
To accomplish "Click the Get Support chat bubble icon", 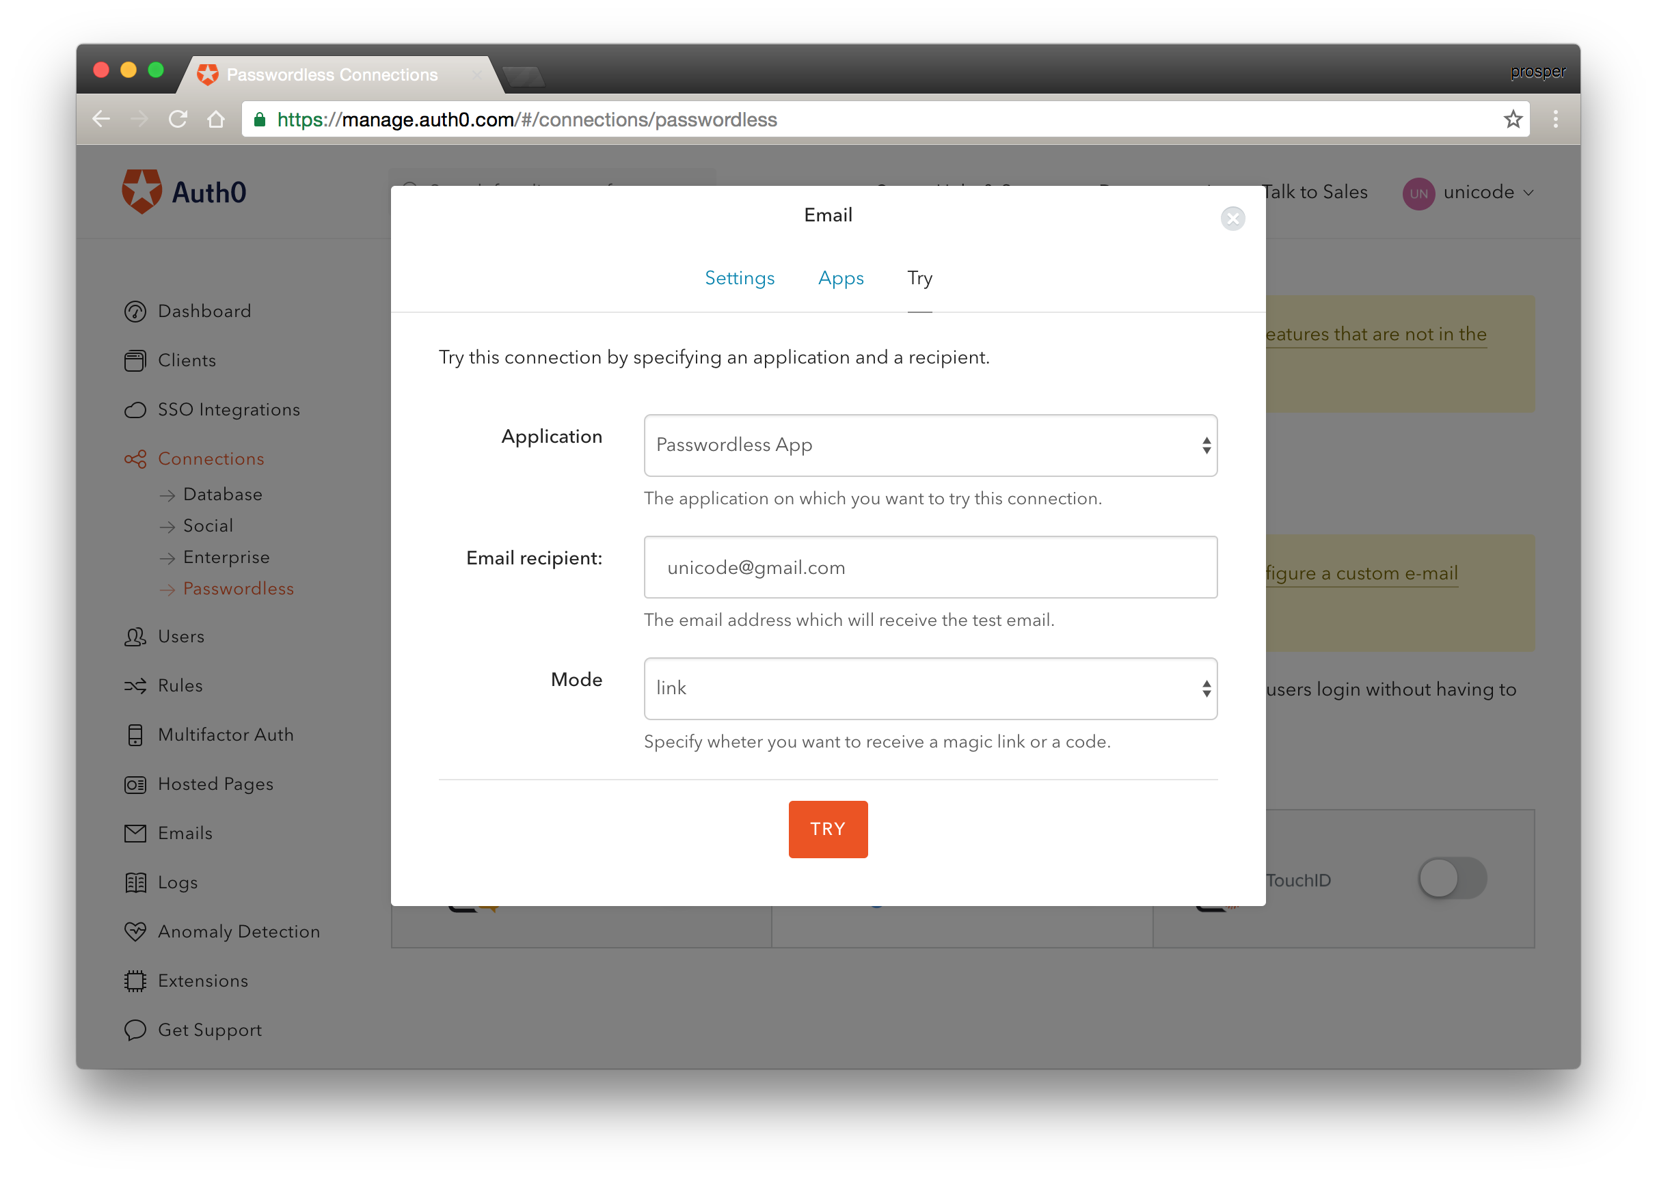I will click(135, 1030).
